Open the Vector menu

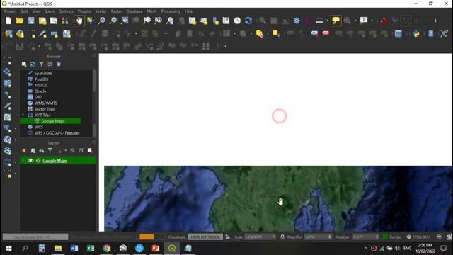tap(101, 11)
